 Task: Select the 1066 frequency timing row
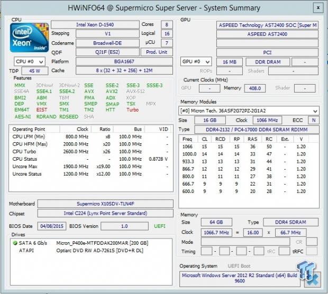tap(249, 146)
